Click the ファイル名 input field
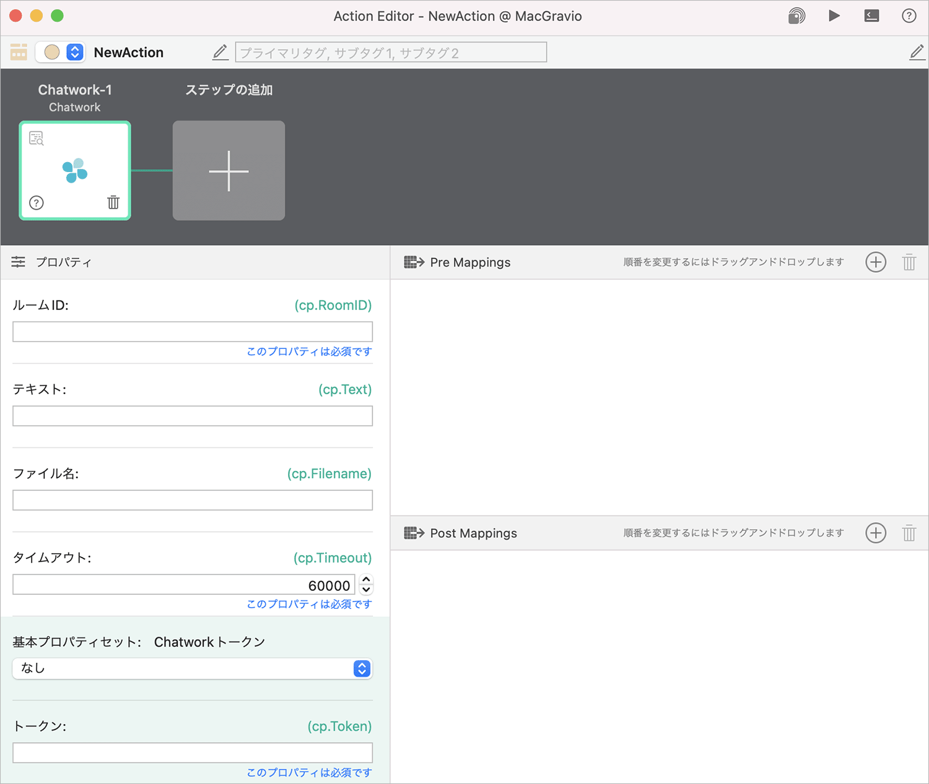929x784 pixels. coord(193,500)
